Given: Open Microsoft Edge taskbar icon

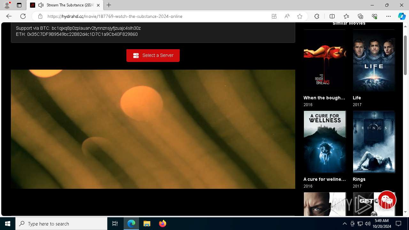Looking at the screenshot, I should (x=131, y=224).
